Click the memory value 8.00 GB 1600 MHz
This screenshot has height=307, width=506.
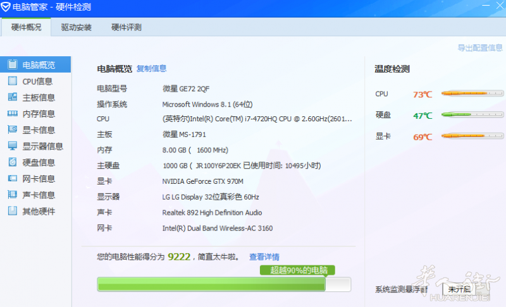pyautogui.click(x=195, y=150)
